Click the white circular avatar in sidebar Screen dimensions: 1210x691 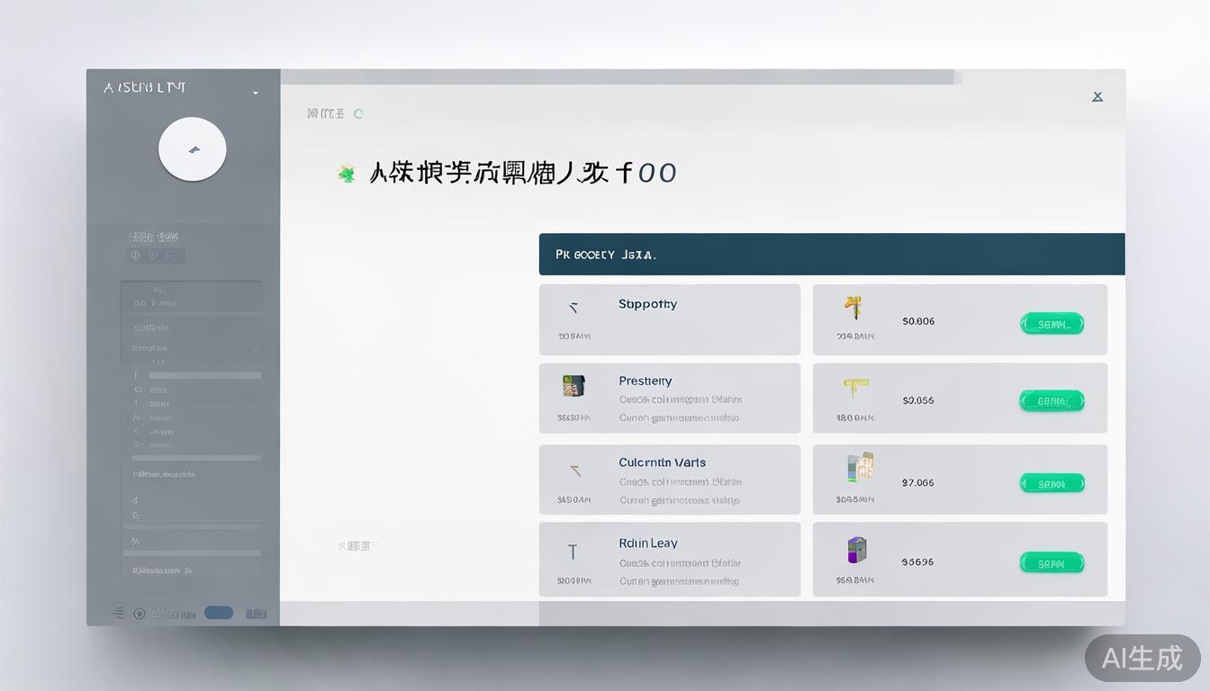coord(192,149)
